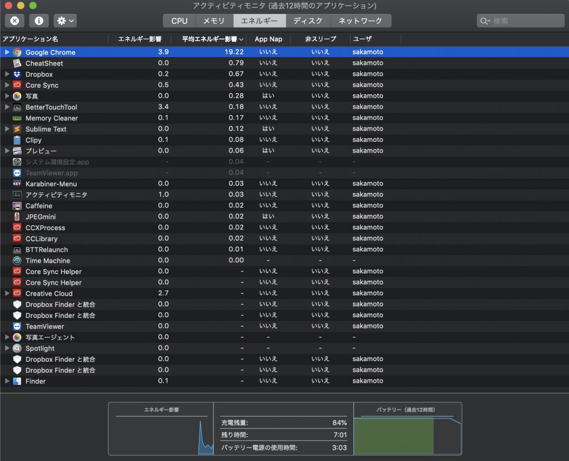The width and height of the screenshot is (569, 461).
Task: Click the Sublime Text app icon
Action: (x=17, y=129)
